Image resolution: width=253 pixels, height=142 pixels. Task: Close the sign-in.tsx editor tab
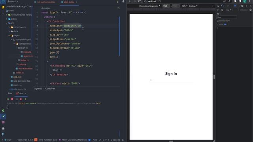(76, 2)
